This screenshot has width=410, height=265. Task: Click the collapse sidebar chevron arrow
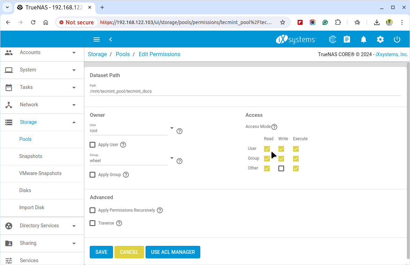111,39
